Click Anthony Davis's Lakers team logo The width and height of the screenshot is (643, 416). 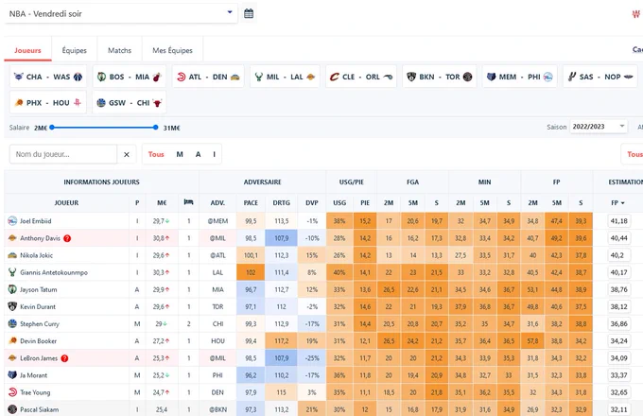12,238
